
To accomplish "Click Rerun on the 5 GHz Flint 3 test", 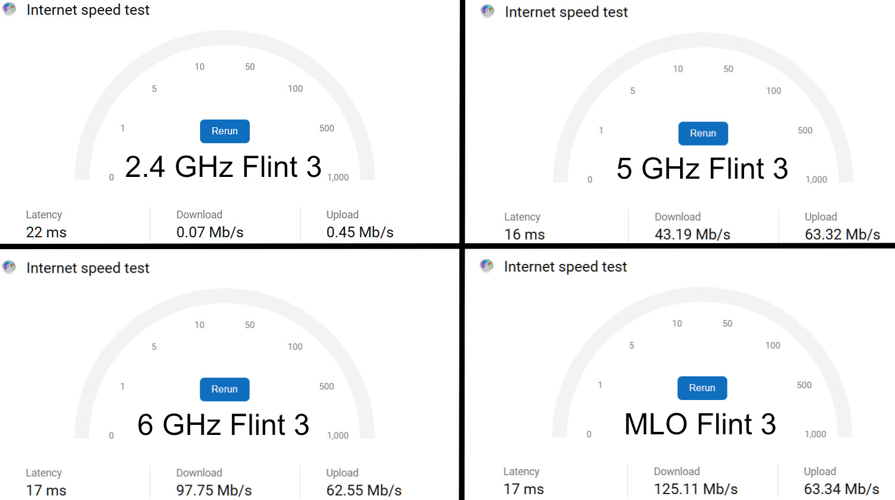I will (703, 134).
